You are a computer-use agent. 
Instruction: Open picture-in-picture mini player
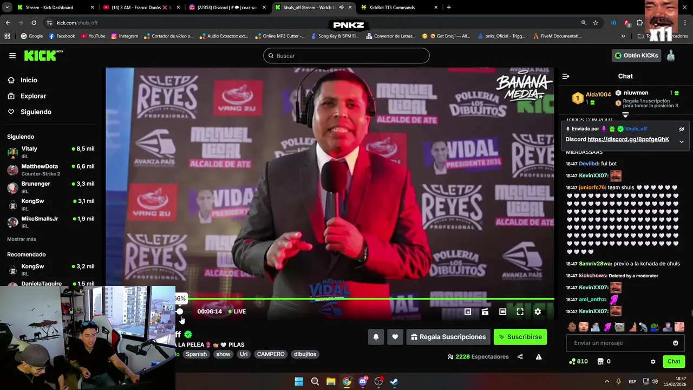(x=468, y=311)
